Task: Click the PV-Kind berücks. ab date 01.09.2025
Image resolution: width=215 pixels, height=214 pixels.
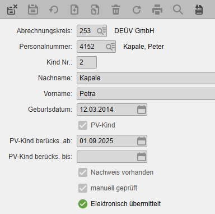Action: (112, 141)
